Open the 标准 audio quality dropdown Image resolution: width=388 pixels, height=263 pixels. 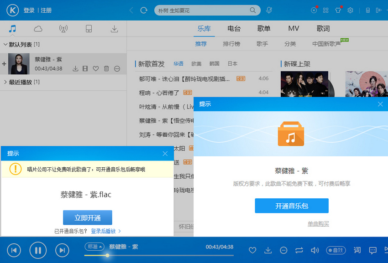point(94,246)
